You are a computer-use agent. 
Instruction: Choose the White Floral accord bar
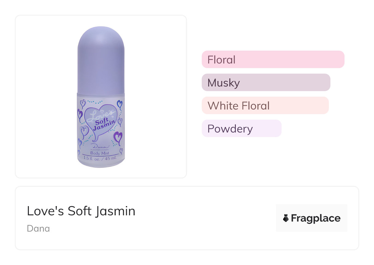pos(265,105)
